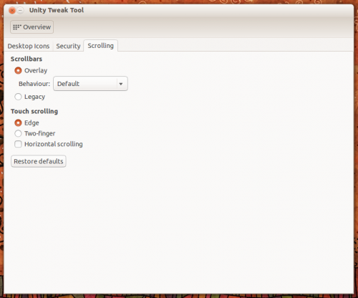This screenshot has width=358, height=298.
Task: Switch to the Desktop Icons tab
Action: (x=29, y=46)
